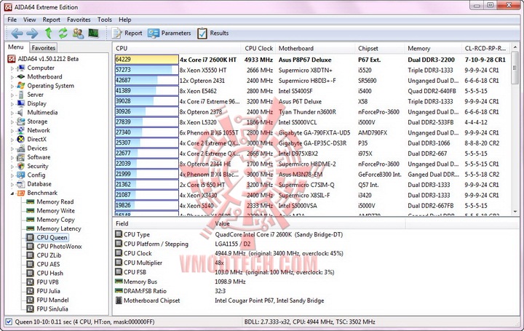Expand the Operating System node
Image resolution: width=524 pixels, height=331 pixels.
(x=12, y=86)
